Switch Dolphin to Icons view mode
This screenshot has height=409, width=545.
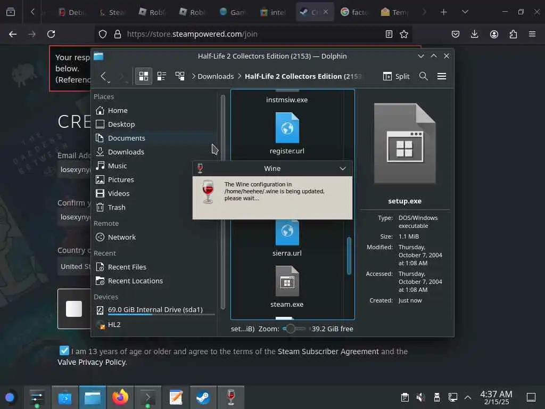click(144, 76)
